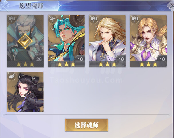
Task: Click the level 10 badge on the blonde woman's card
Action: point(162,59)
